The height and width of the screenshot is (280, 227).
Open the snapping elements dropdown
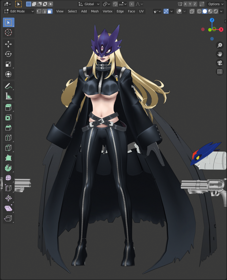[x=122, y=4]
